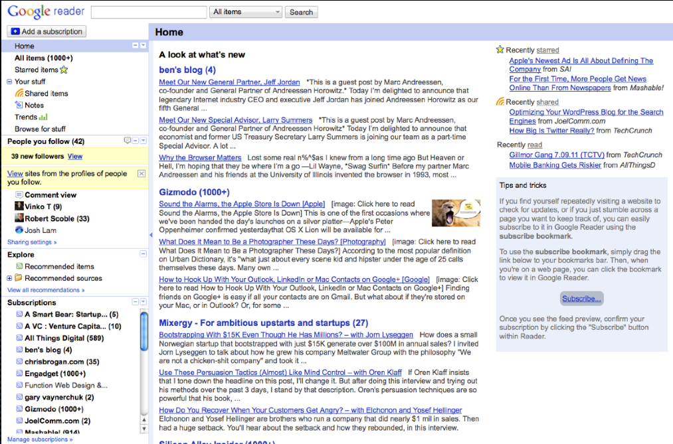Viewport: 673px width, 444px height.
Task: Click the Comment view speech bubble icon
Action: pyautogui.click(x=19, y=194)
